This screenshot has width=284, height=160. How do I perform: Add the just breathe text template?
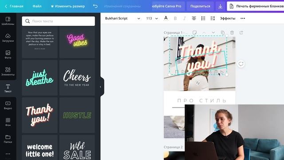click(39, 78)
